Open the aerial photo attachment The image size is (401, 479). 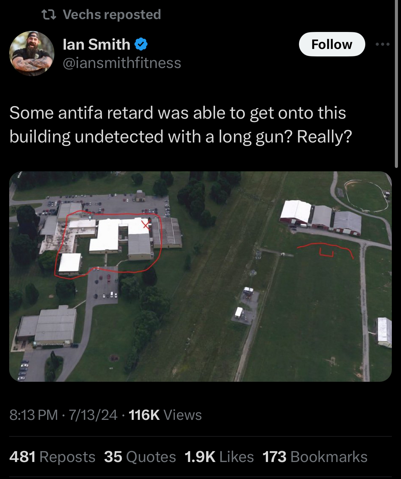point(200,276)
